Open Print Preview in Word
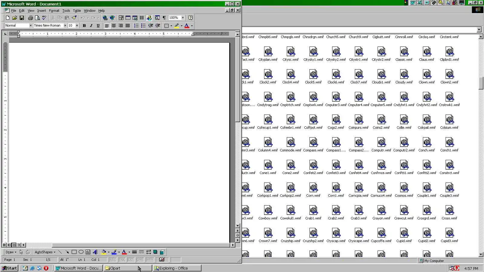This screenshot has height=272, width=484. 37,18
